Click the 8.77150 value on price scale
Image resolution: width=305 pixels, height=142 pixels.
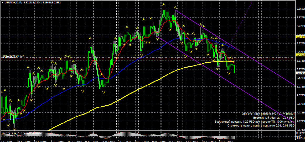pos(301,26)
